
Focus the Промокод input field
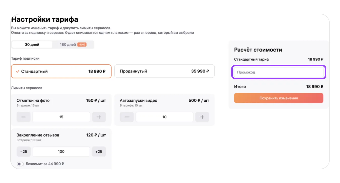click(x=279, y=72)
